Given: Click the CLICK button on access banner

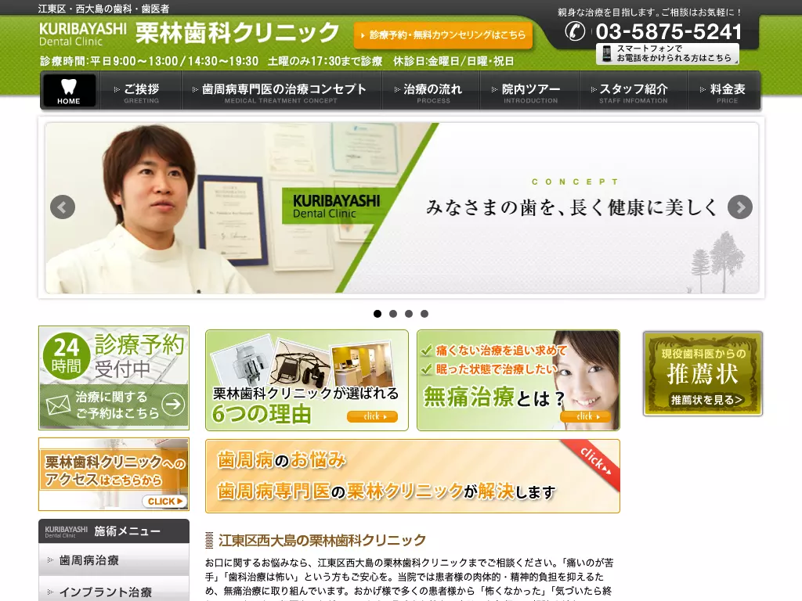Looking at the screenshot, I should click(164, 502).
